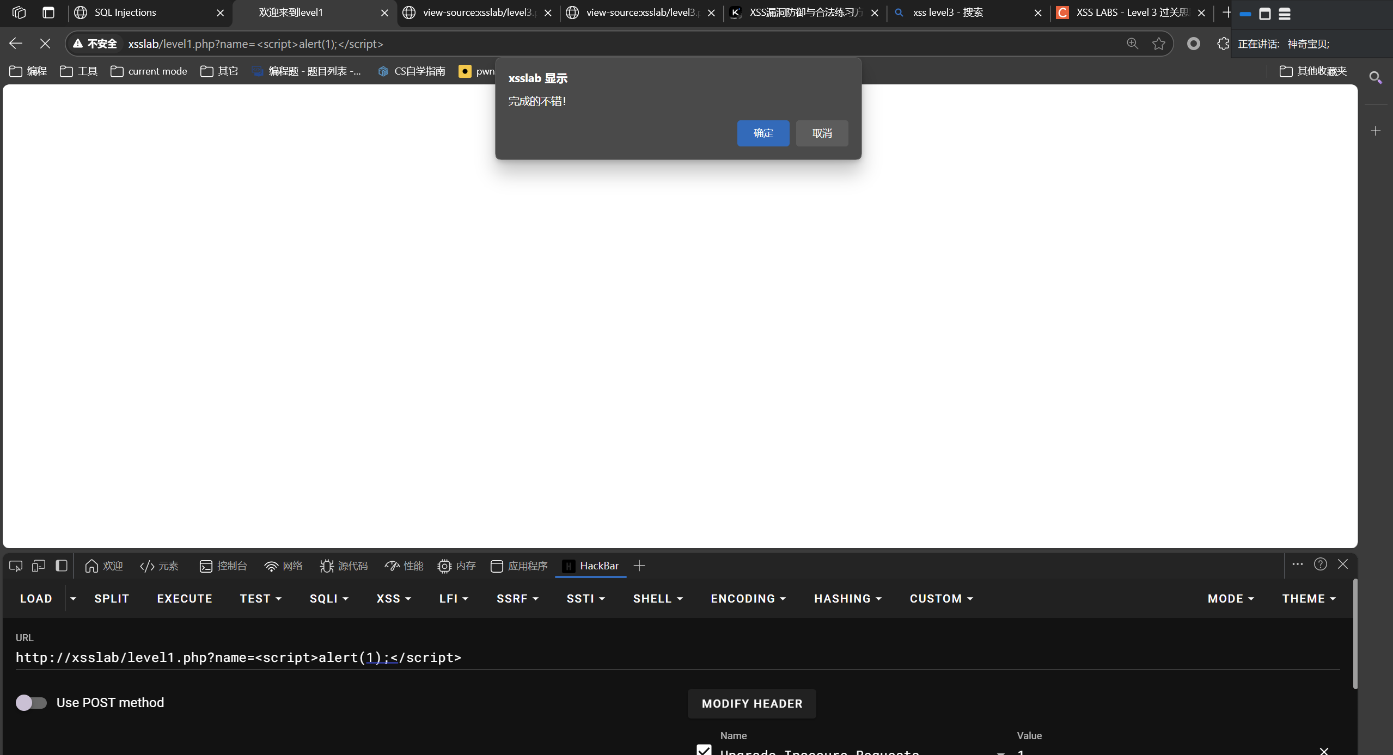
Task: Open the SHELL dropdown in HackBar
Action: (x=657, y=599)
